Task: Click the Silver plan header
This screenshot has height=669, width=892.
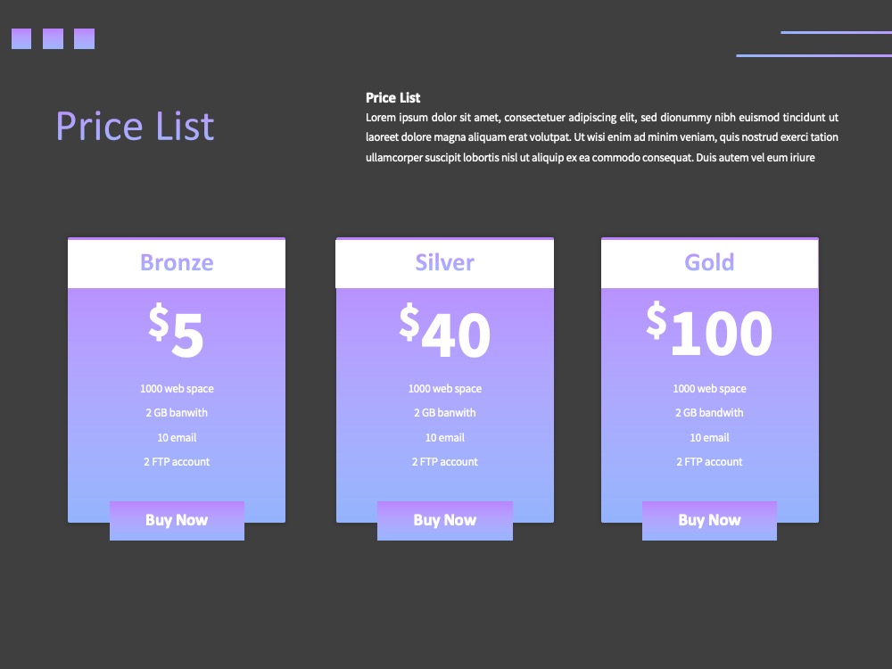Action: pyautogui.click(x=445, y=263)
